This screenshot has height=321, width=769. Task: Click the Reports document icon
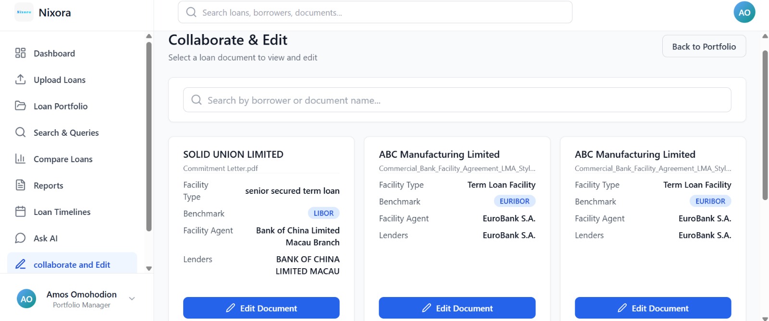tap(20, 185)
